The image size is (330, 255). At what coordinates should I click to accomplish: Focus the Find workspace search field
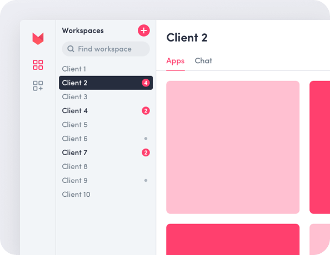[106, 49]
